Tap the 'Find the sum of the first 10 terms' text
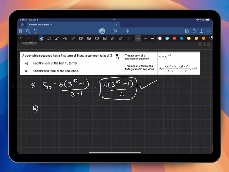Image resolution: width=229 pixels, height=172 pixels. 55,63
